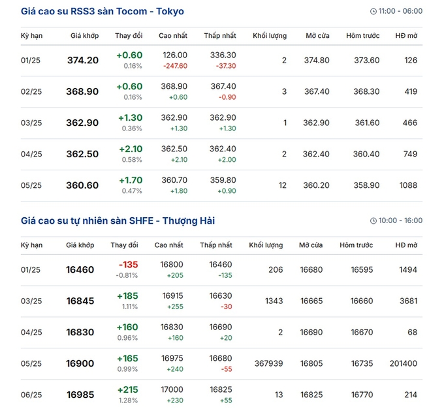Image resolution: width=444 pixels, height=409 pixels.
Task: Click the SHFE Thượng Hải rubber heading
Action: [x=118, y=221]
